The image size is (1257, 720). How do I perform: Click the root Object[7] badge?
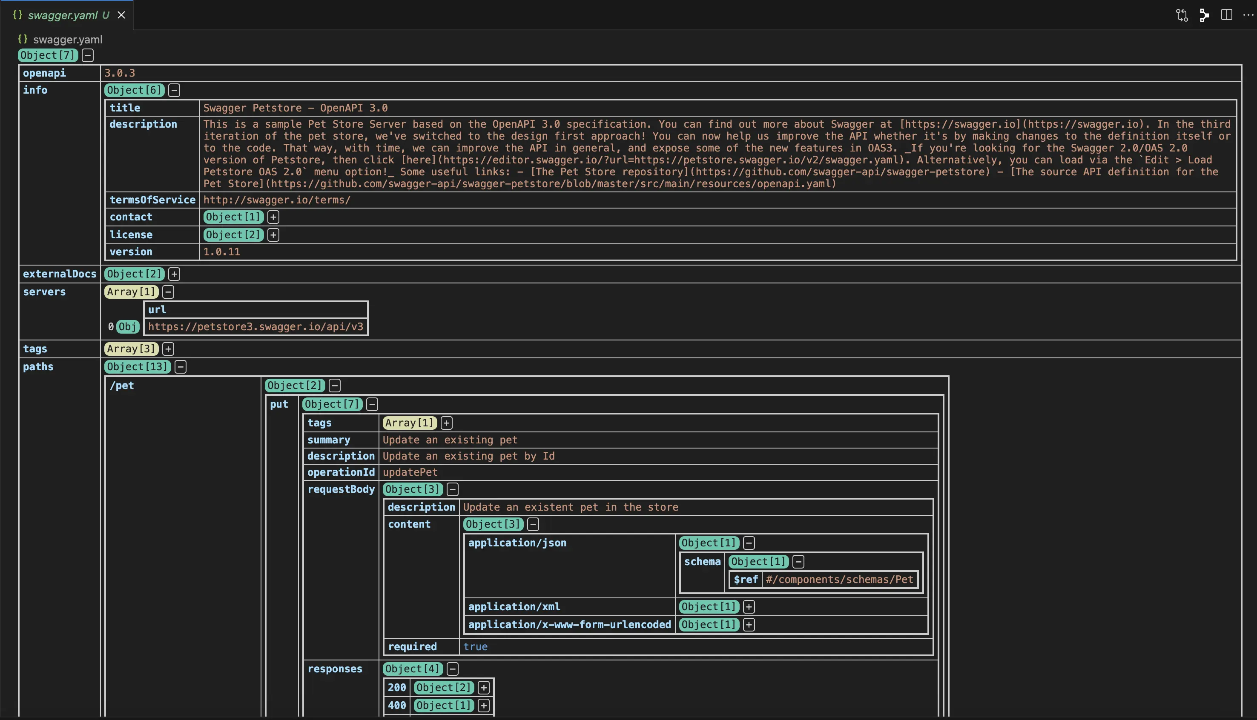tap(48, 55)
